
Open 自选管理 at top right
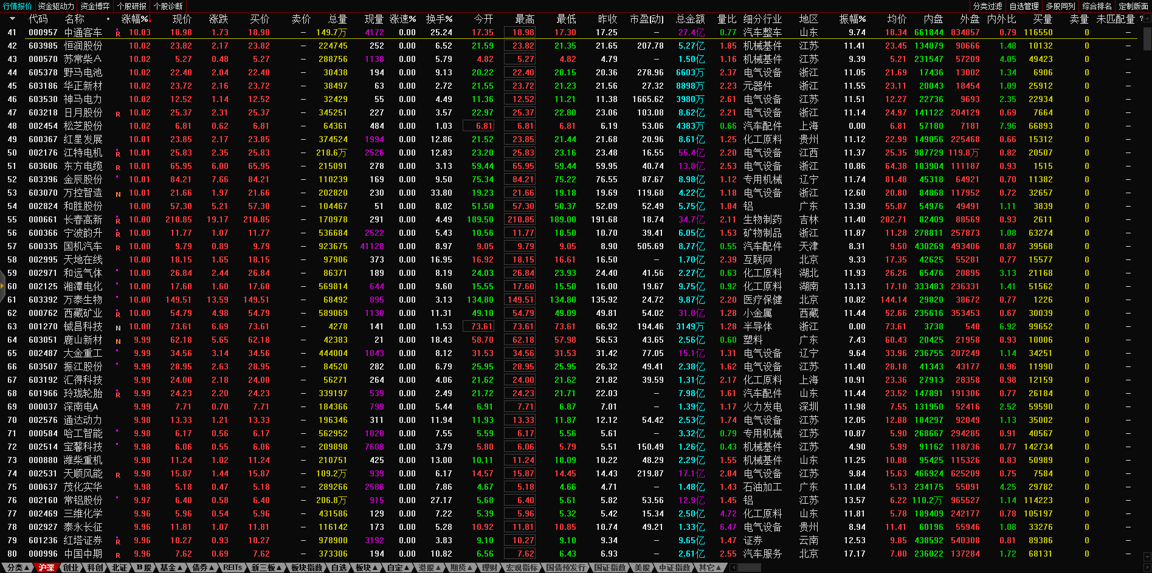click(1024, 6)
